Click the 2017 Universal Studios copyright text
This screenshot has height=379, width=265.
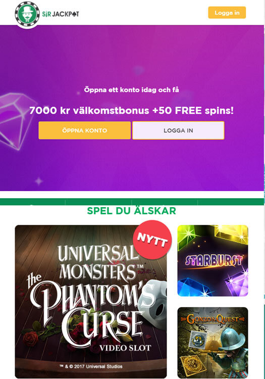(91, 366)
